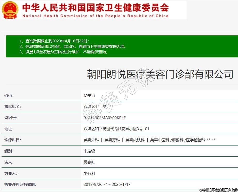Click the green notice banner's first line
This screenshot has height=192, width=238.
coord(54,41)
